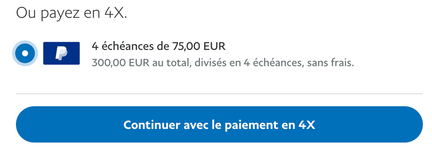Viewport: 432px width, 152px height.
Task: Tap the white P on the PayPal badge
Action: click(61, 53)
